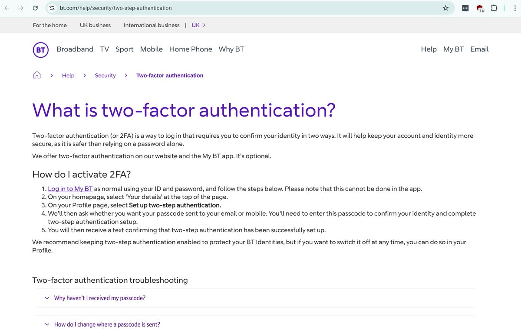Open the UK business link
The height and width of the screenshot is (330, 521).
pos(95,25)
